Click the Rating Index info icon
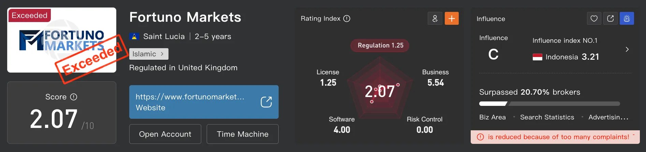Image resolution: width=646 pixels, height=152 pixels. click(347, 19)
